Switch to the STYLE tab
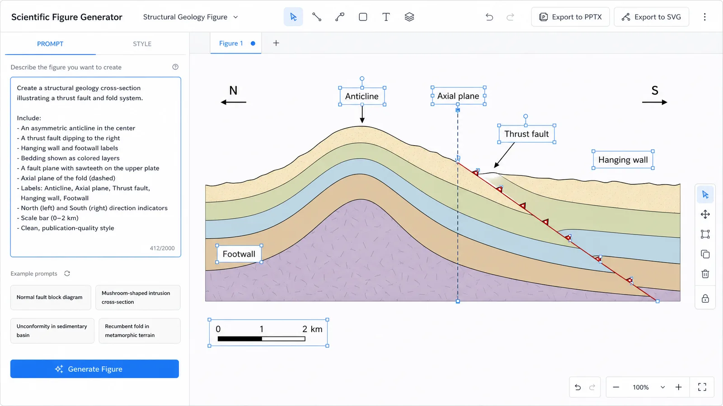Viewport: 723px width, 406px height. 142,44
